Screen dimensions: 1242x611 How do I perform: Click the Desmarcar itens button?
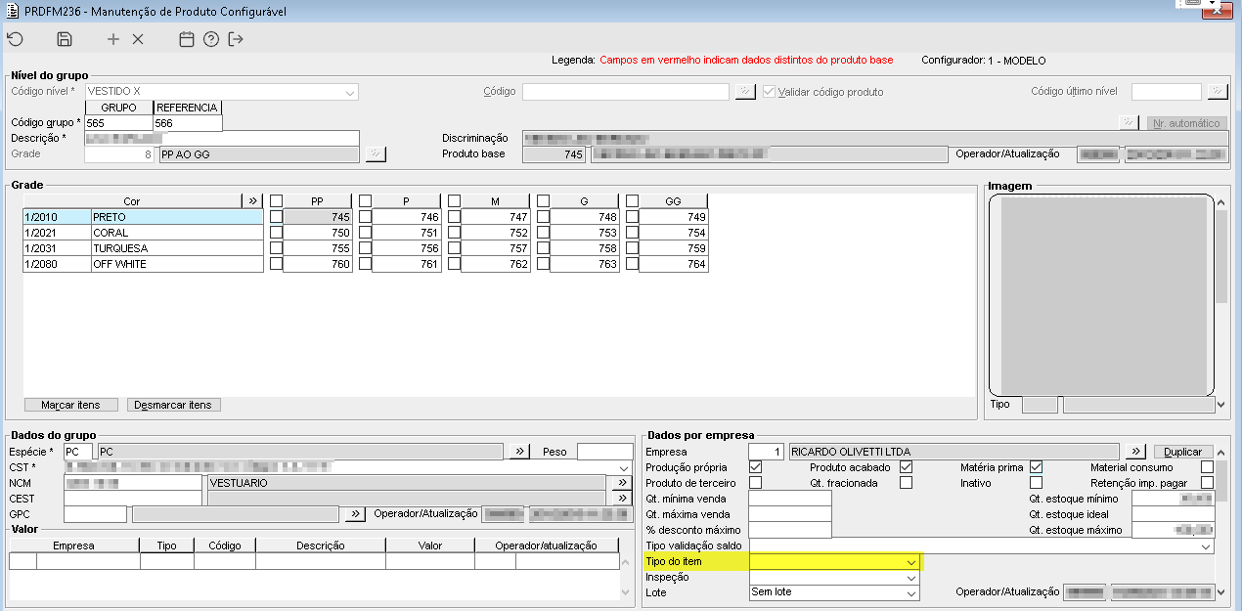(174, 405)
